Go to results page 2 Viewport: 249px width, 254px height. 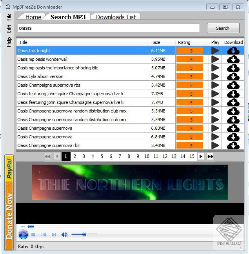point(75,156)
